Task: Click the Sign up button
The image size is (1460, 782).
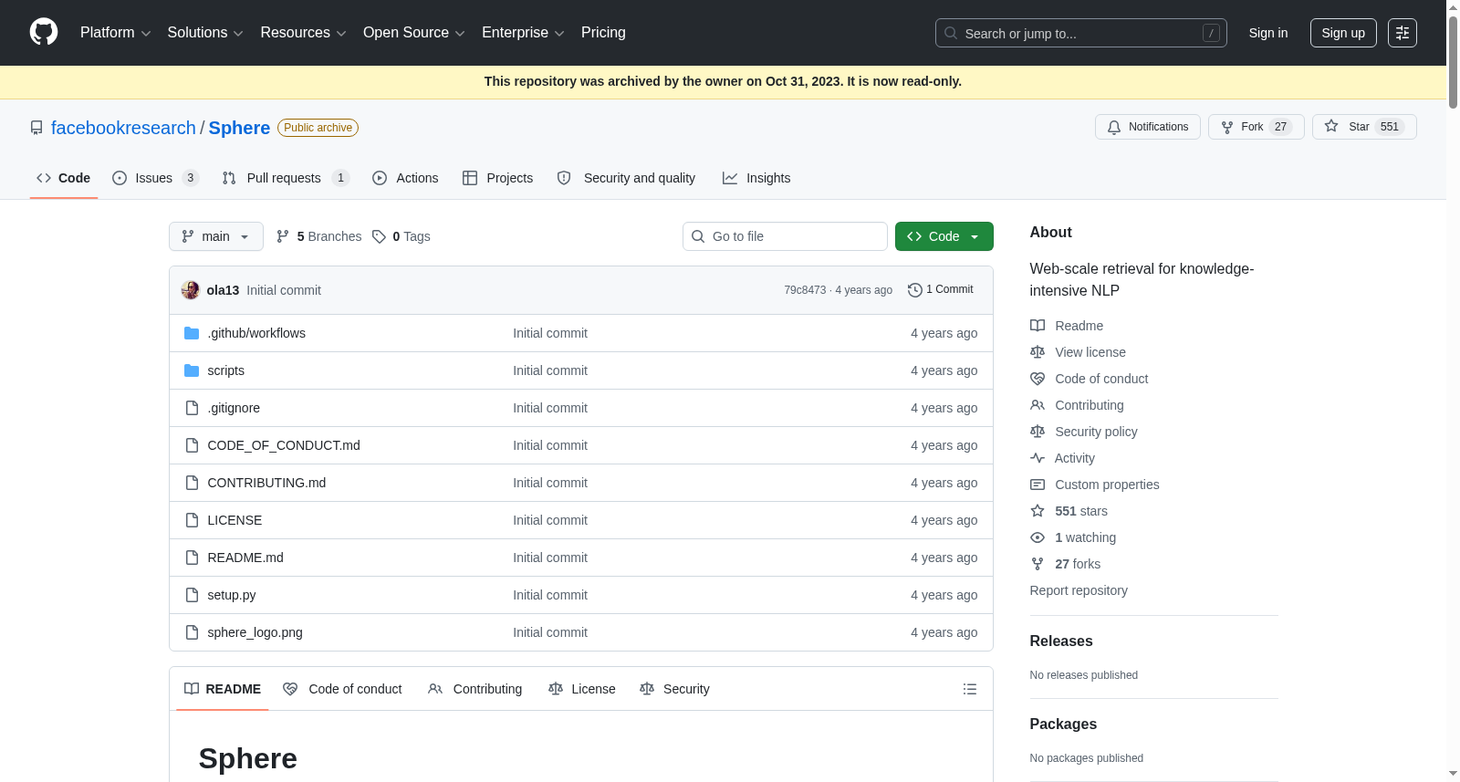Action: pyautogui.click(x=1343, y=33)
